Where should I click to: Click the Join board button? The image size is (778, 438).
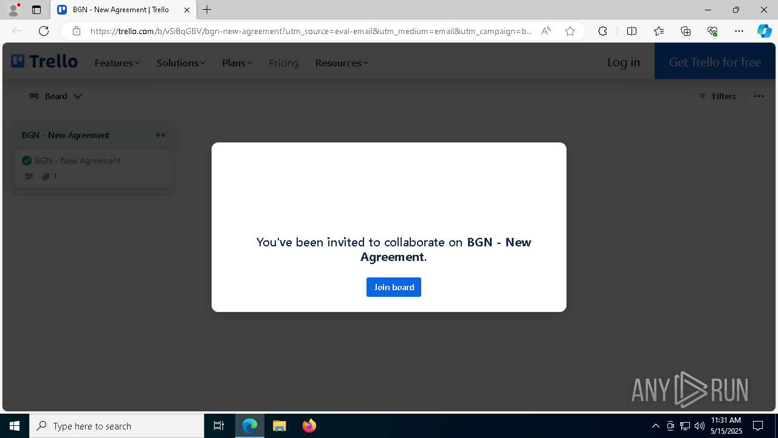coord(394,287)
